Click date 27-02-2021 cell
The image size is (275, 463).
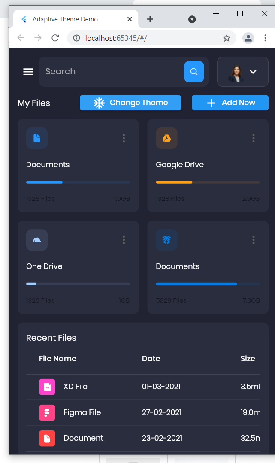point(162,412)
